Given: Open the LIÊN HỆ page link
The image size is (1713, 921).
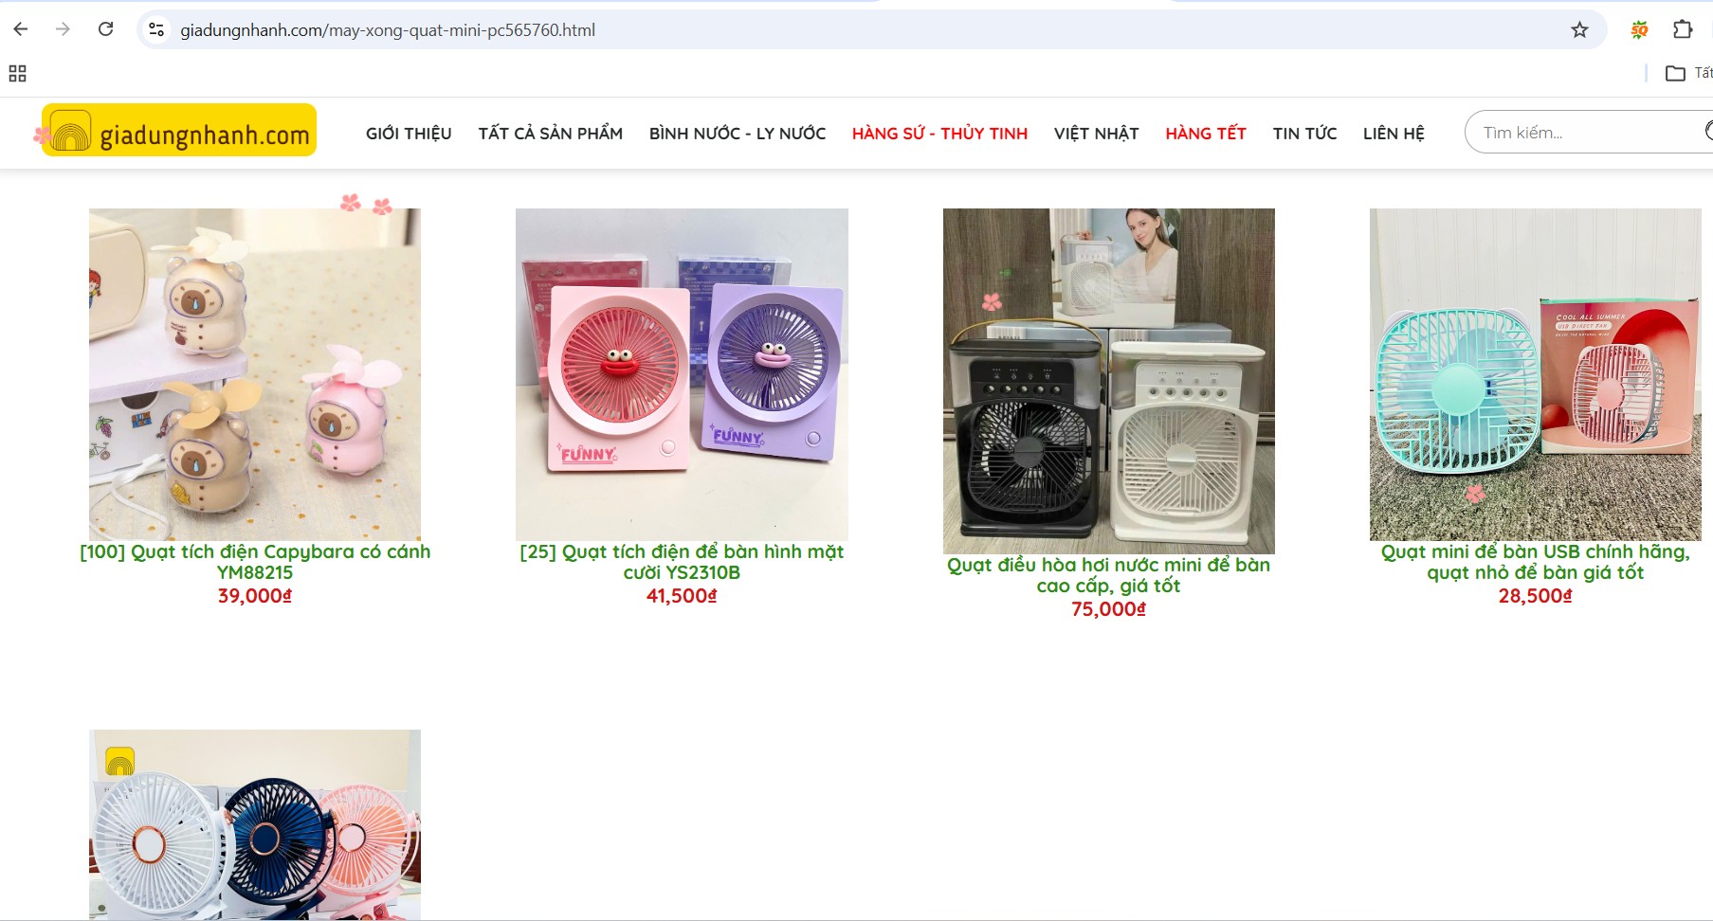Looking at the screenshot, I should [x=1394, y=134].
